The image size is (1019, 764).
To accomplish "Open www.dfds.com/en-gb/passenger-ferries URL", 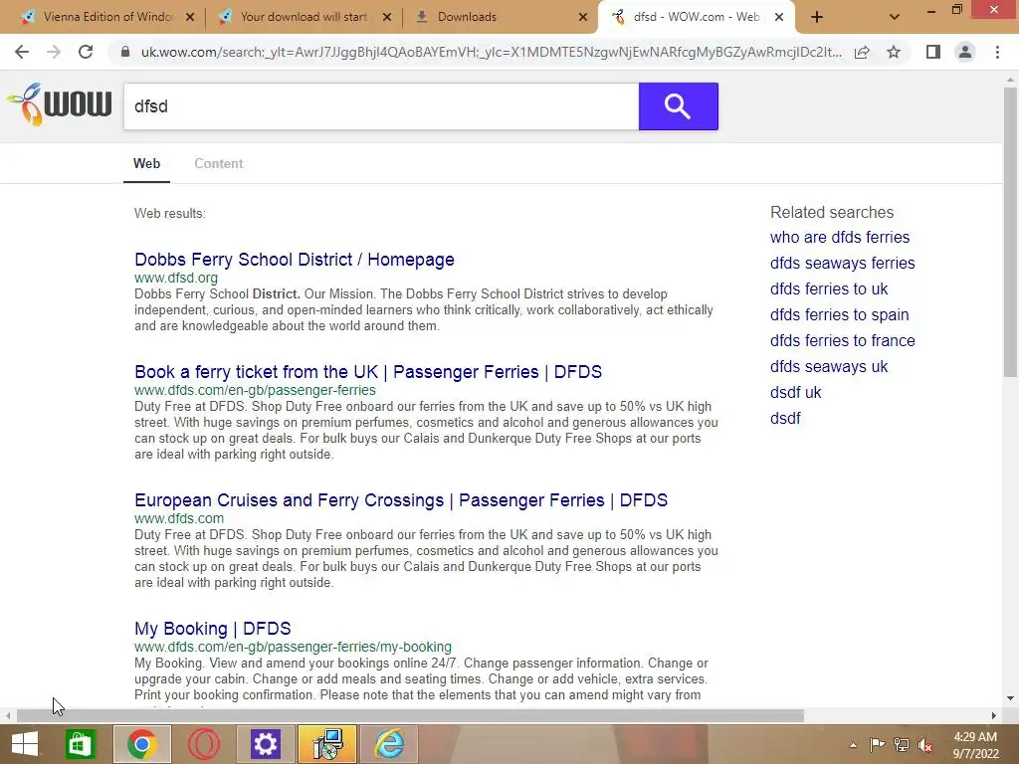I will (255, 390).
